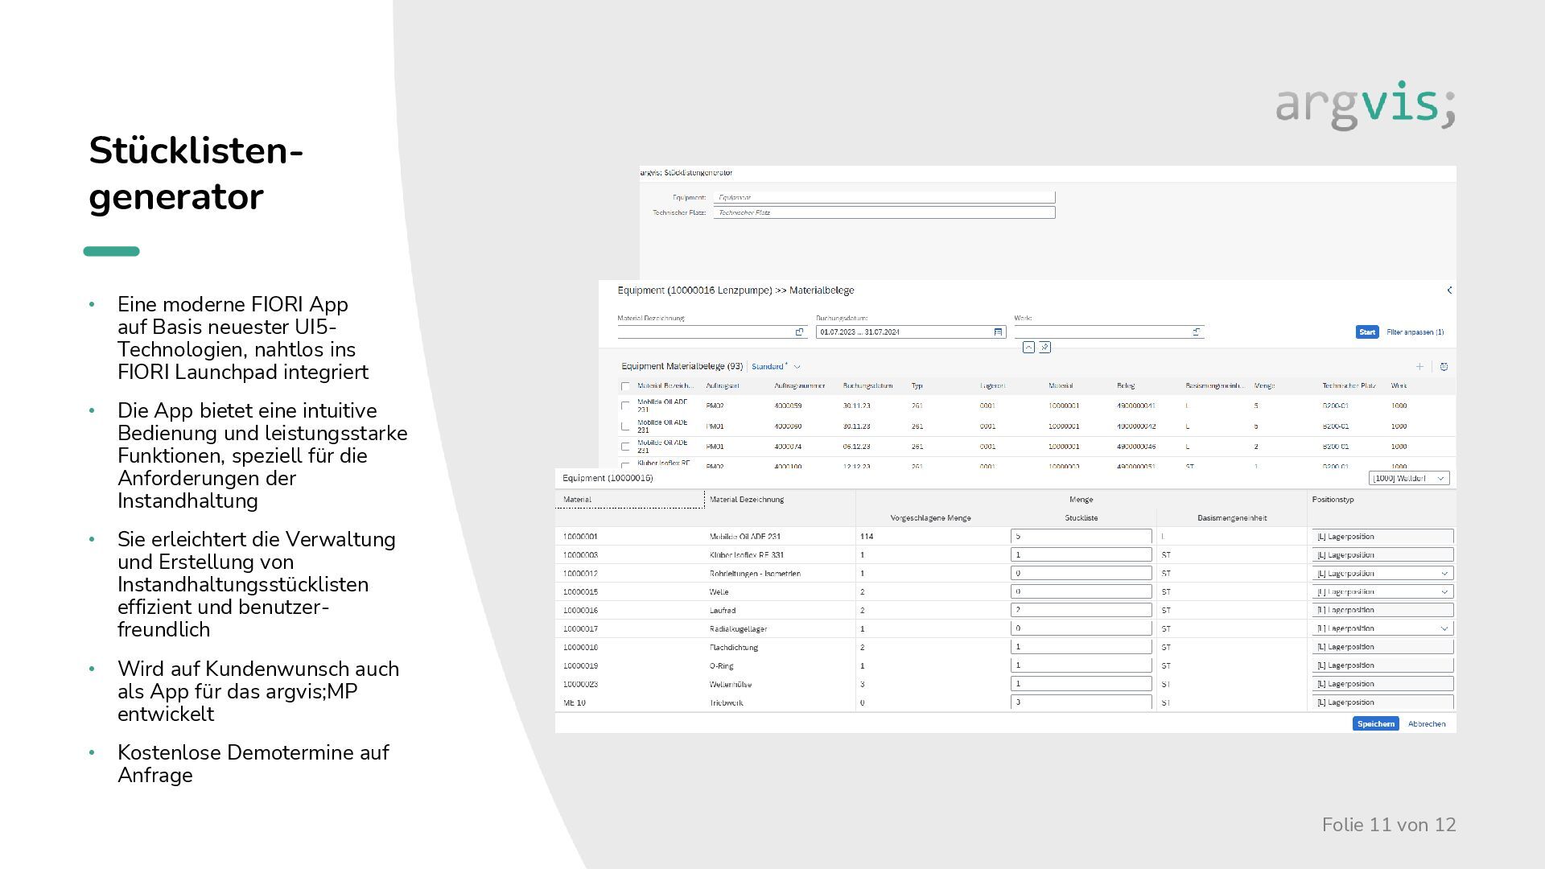The width and height of the screenshot is (1545, 869).
Task: Click the Laufrad material description cell
Action: 723,611
